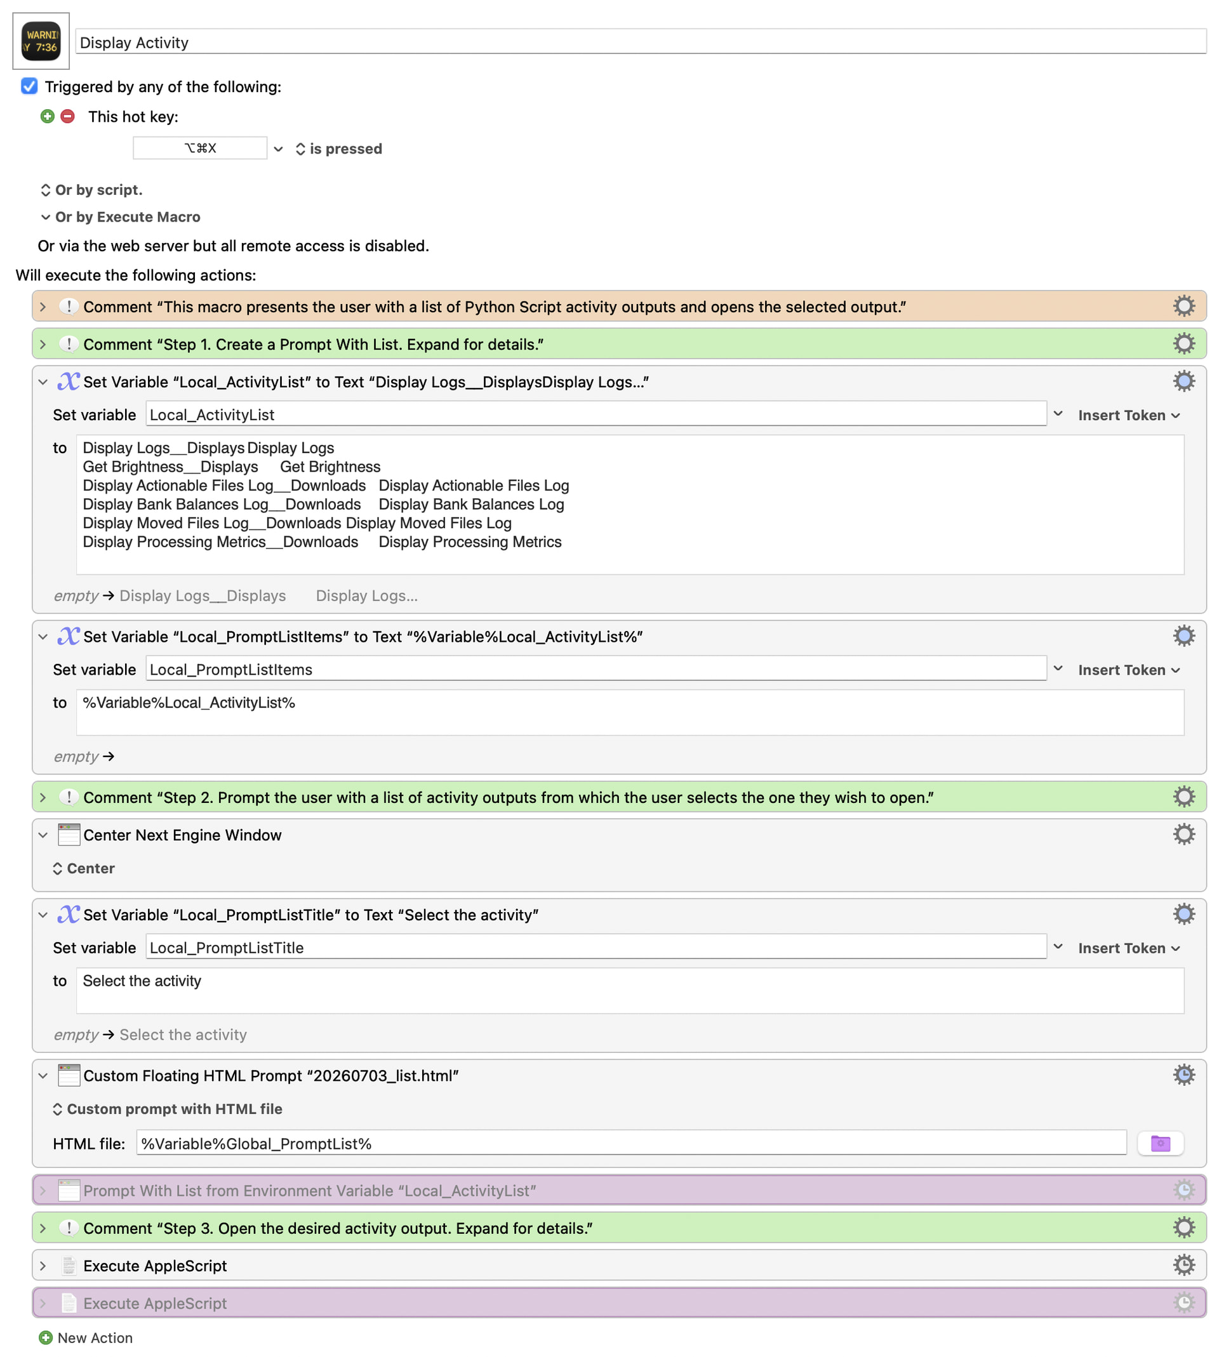Open gear menu for enabled Execute AppleScript
Screen dimensions: 1219x1357
[x=1183, y=1265]
